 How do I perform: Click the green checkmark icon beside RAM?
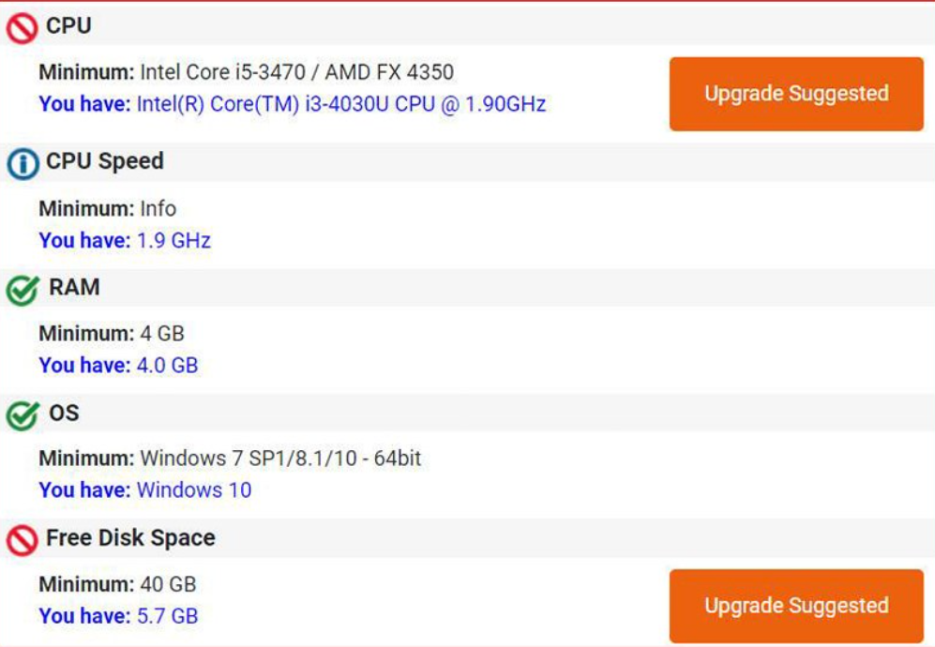click(23, 290)
